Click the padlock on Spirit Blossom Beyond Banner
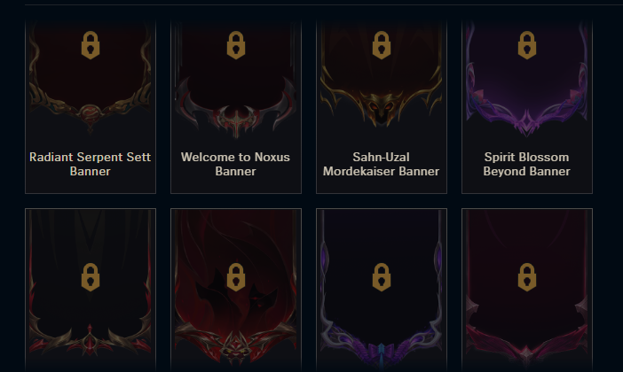 [x=526, y=45]
